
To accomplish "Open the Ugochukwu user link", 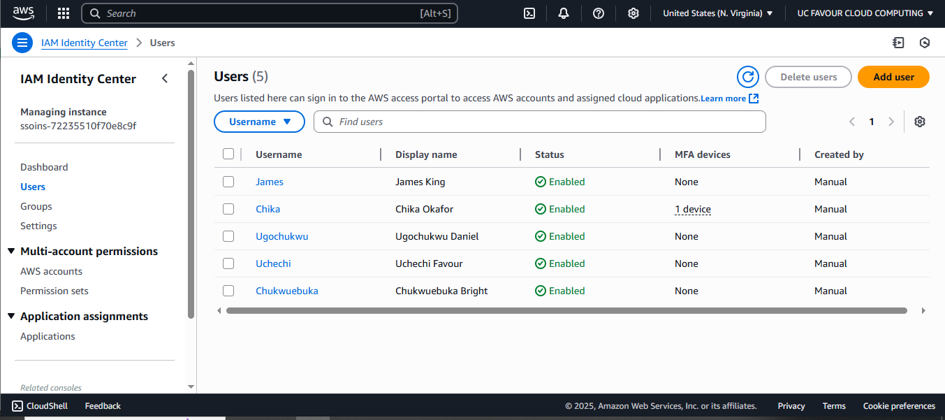I will (281, 236).
